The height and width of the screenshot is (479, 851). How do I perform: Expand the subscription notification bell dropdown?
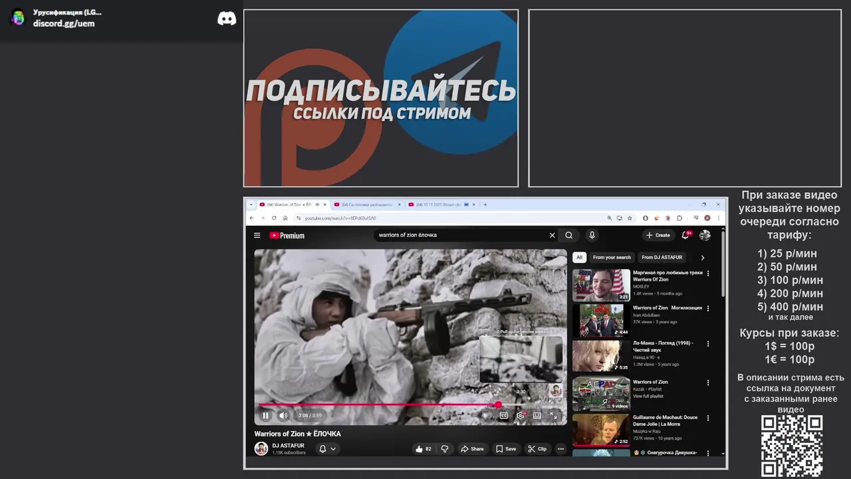(x=327, y=449)
